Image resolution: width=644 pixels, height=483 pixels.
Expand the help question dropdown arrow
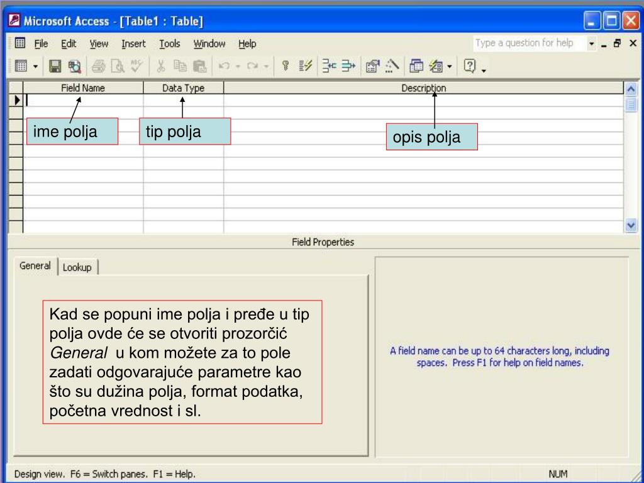591,43
